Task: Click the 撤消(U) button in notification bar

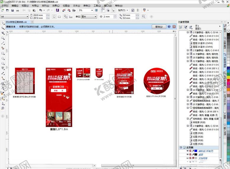Action: [x=159, y=27]
